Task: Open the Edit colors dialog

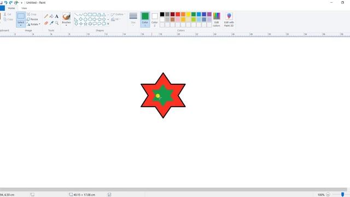Action: pyautogui.click(x=217, y=20)
